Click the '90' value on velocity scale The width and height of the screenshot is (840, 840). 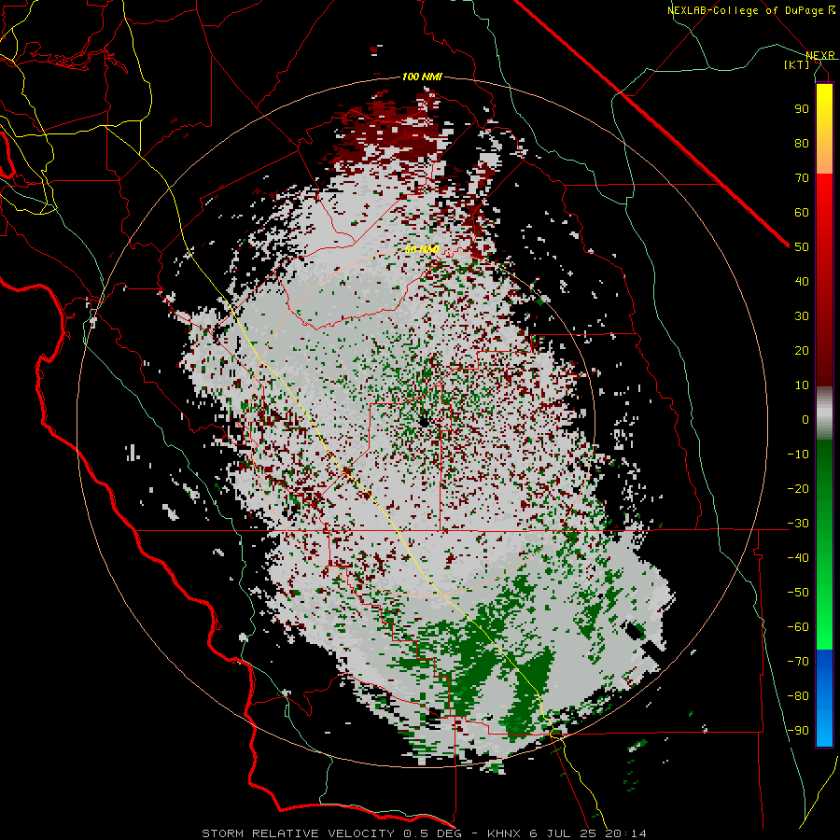[802, 109]
